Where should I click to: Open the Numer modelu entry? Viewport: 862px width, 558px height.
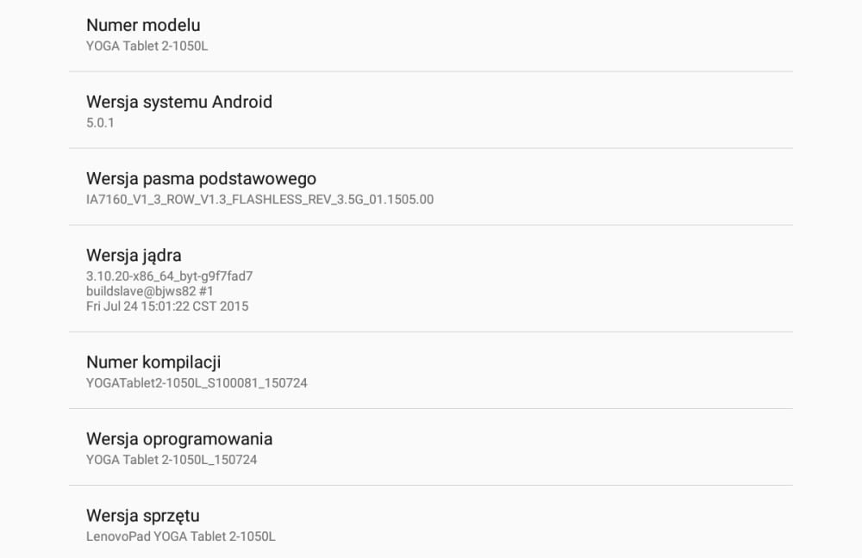(x=431, y=35)
